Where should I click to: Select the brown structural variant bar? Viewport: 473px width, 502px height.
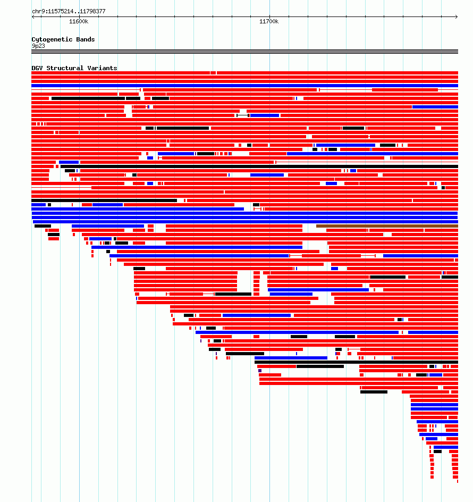point(387,226)
